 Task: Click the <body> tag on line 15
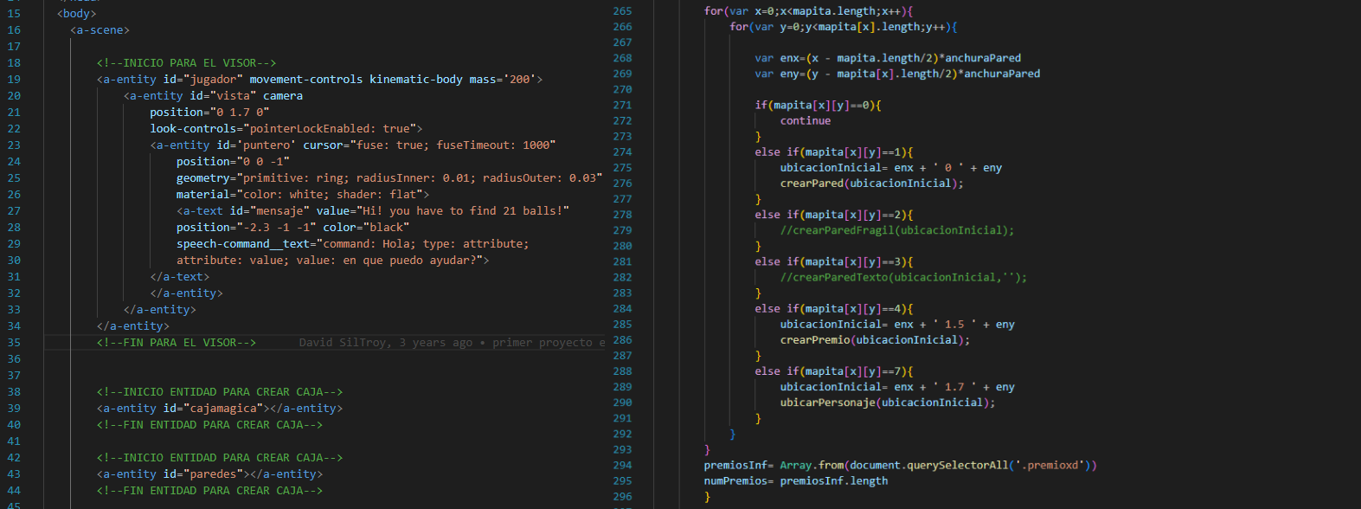[77, 14]
